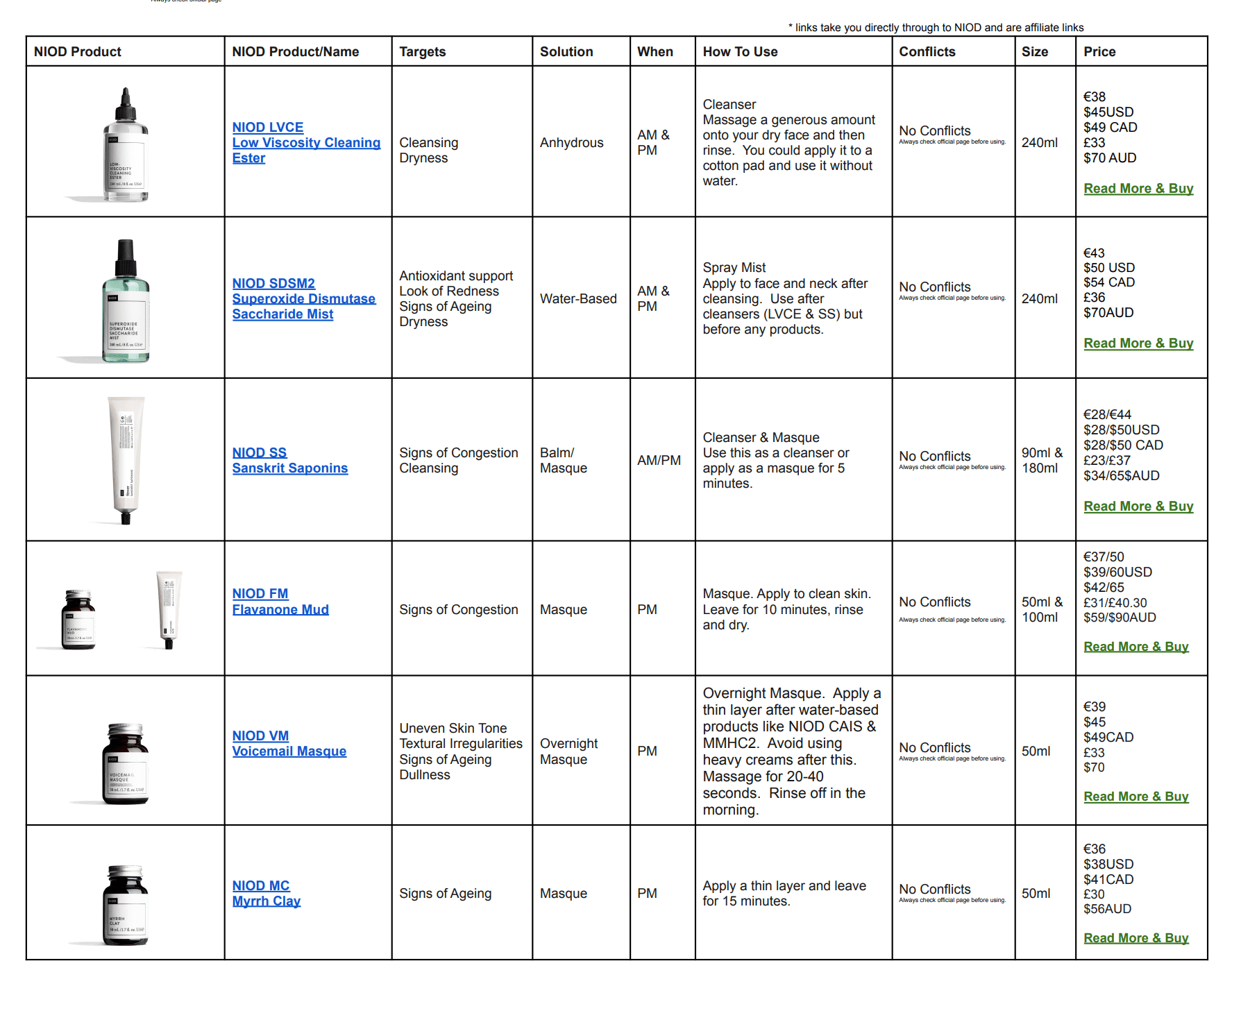
Task: Click the Low Viscosity Cleaning Ester bottle image
Action: [125, 144]
